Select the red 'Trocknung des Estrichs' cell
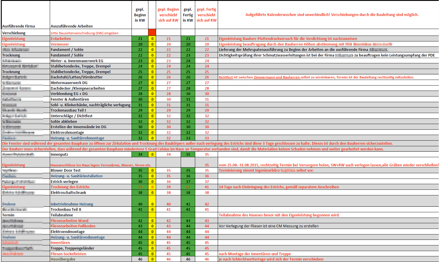The width and height of the screenshot is (439, 262). [70, 187]
